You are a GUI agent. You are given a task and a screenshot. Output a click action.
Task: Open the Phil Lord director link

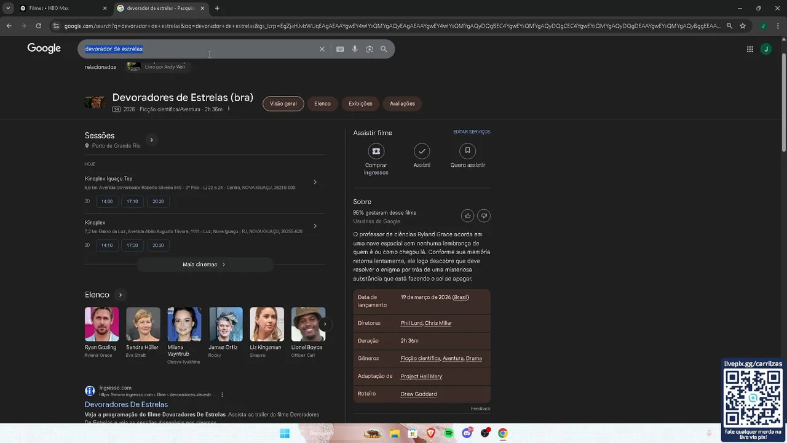[412, 323]
